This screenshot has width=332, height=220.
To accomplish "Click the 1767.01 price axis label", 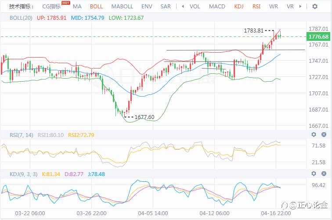I will pos(318,45).
